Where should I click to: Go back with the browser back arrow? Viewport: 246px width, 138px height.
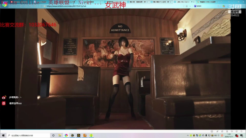(12, 6)
